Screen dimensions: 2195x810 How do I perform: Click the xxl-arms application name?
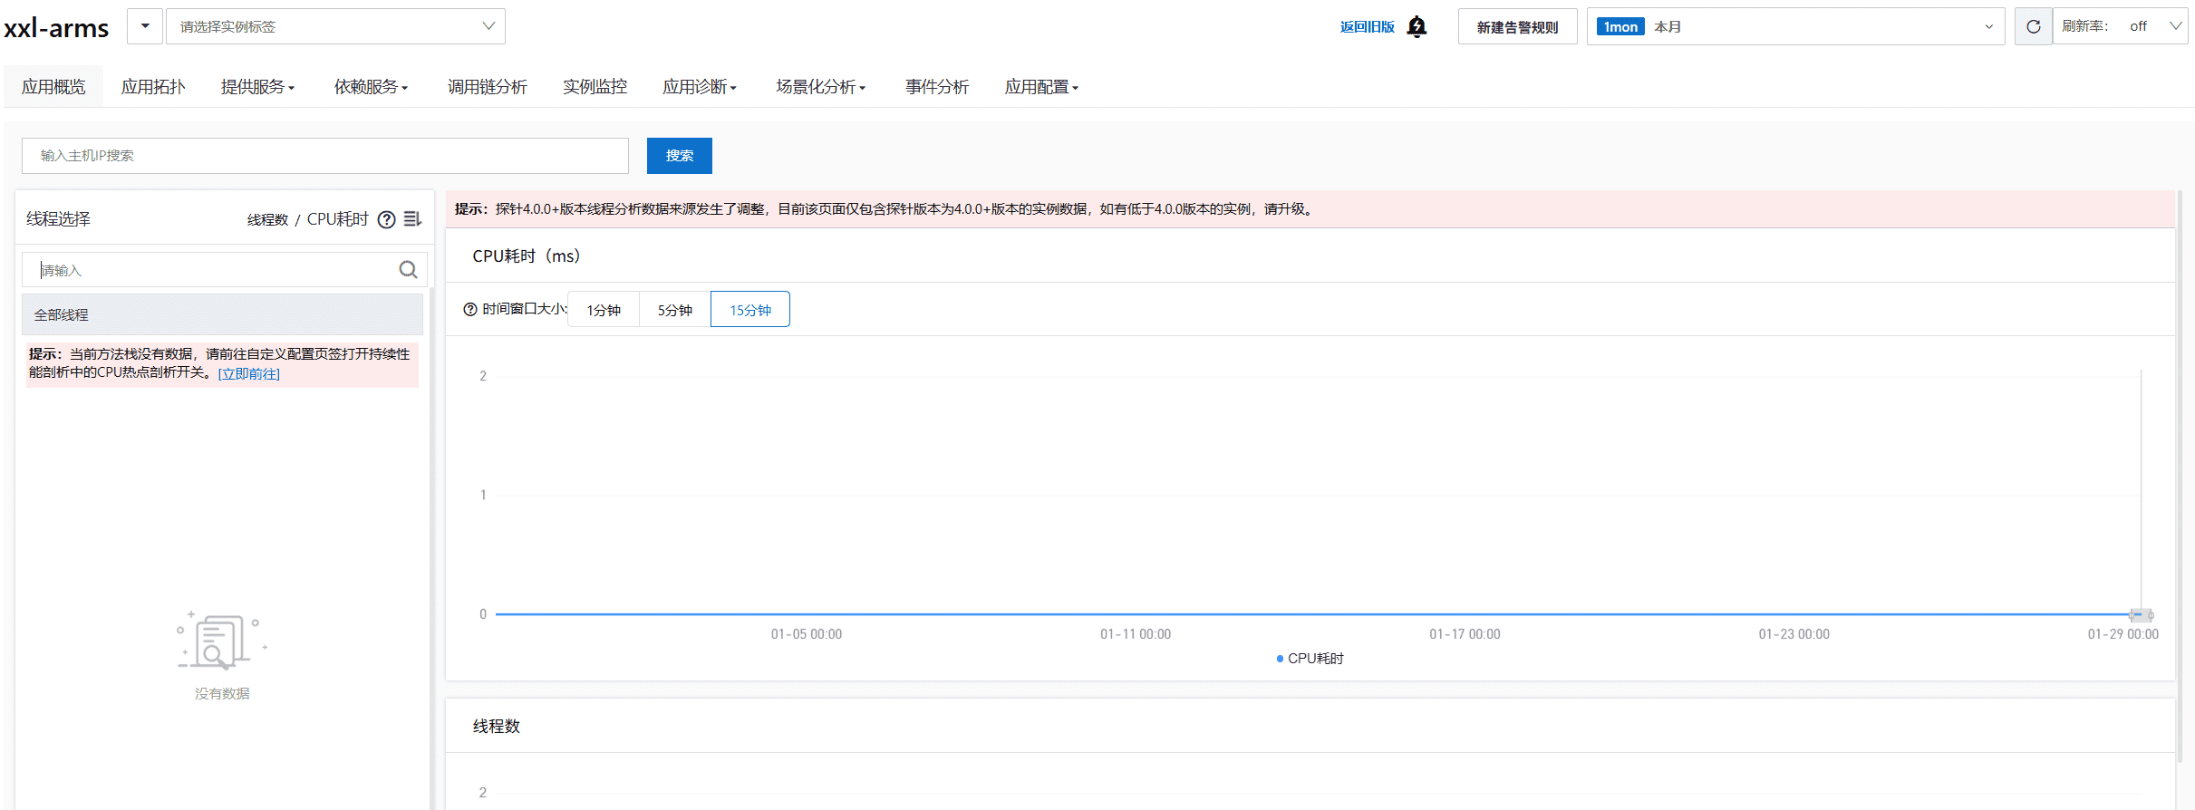click(x=56, y=28)
